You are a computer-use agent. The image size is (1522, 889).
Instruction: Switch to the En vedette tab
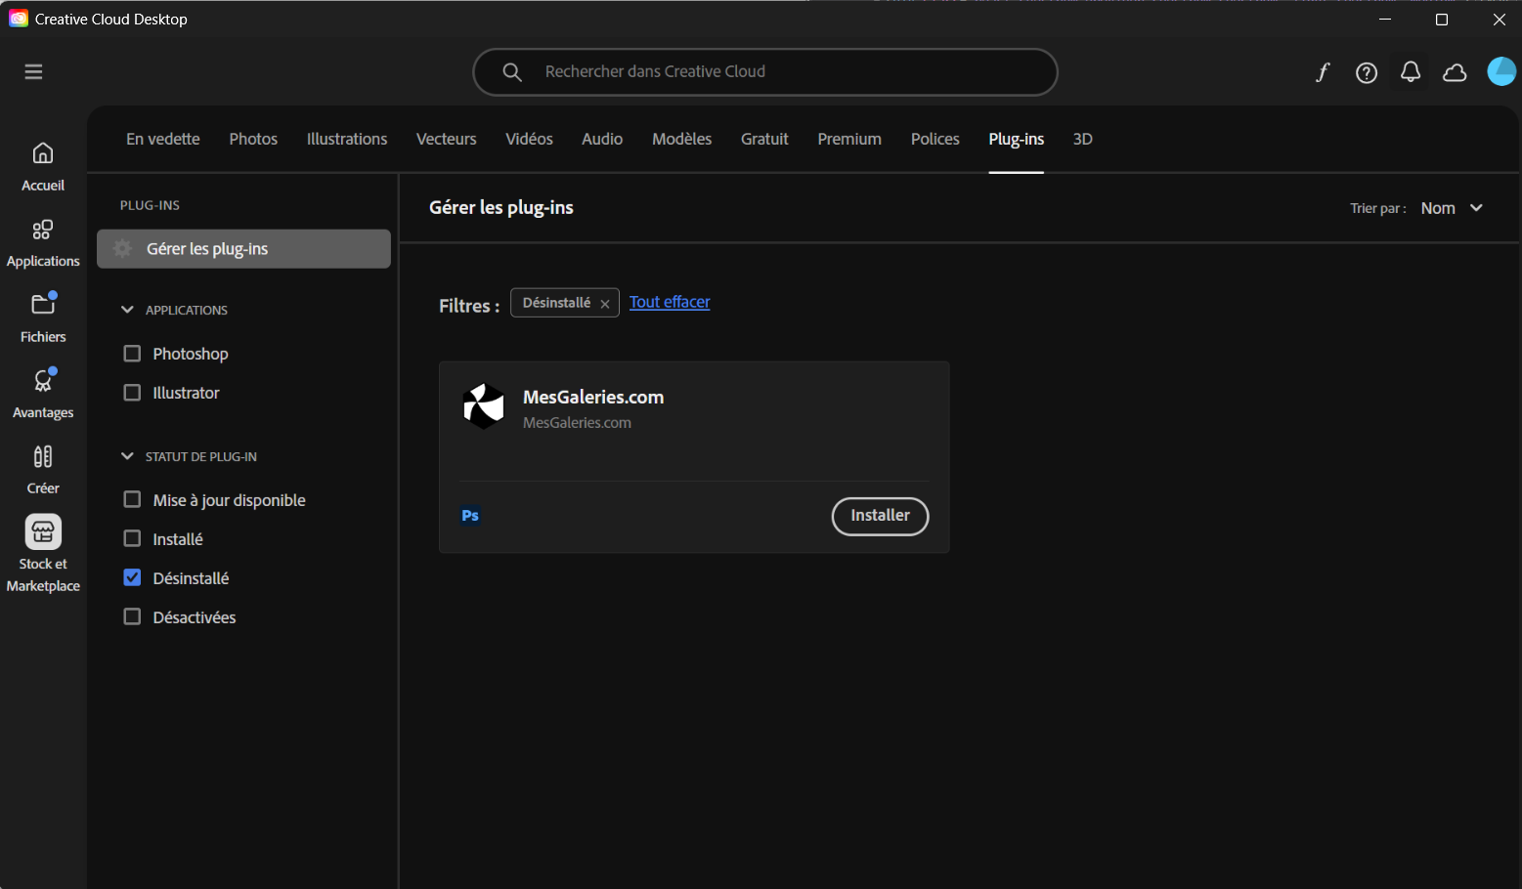point(163,139)
